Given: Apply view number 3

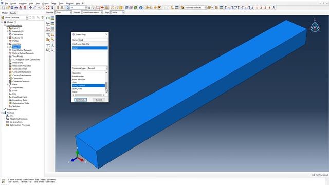Looking at the screenshot, I should pos(265,8).
